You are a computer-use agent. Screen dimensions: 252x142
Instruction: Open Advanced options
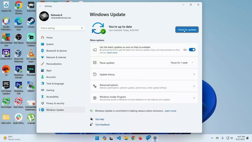144,86
